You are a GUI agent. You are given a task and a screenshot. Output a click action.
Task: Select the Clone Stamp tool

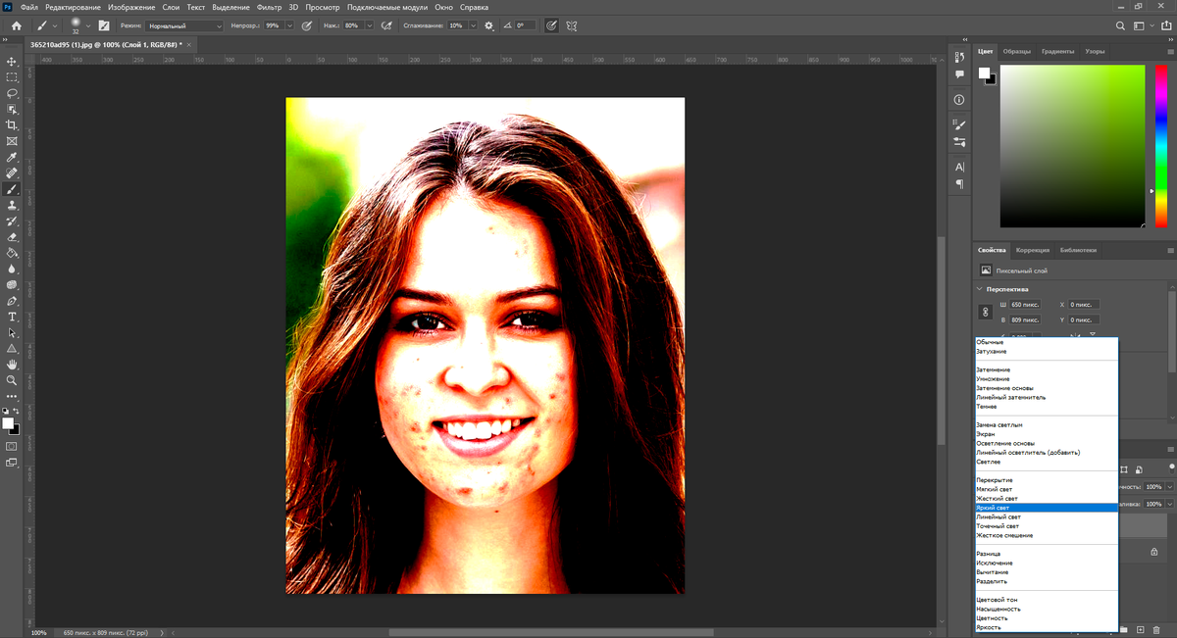[x=13, y=206]
